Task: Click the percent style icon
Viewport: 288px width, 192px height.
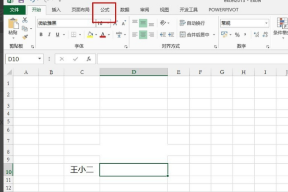Action: (x=237, y=35)
